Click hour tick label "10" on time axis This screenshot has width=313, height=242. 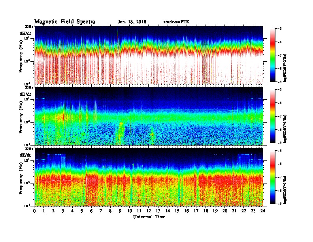[129, 211]
